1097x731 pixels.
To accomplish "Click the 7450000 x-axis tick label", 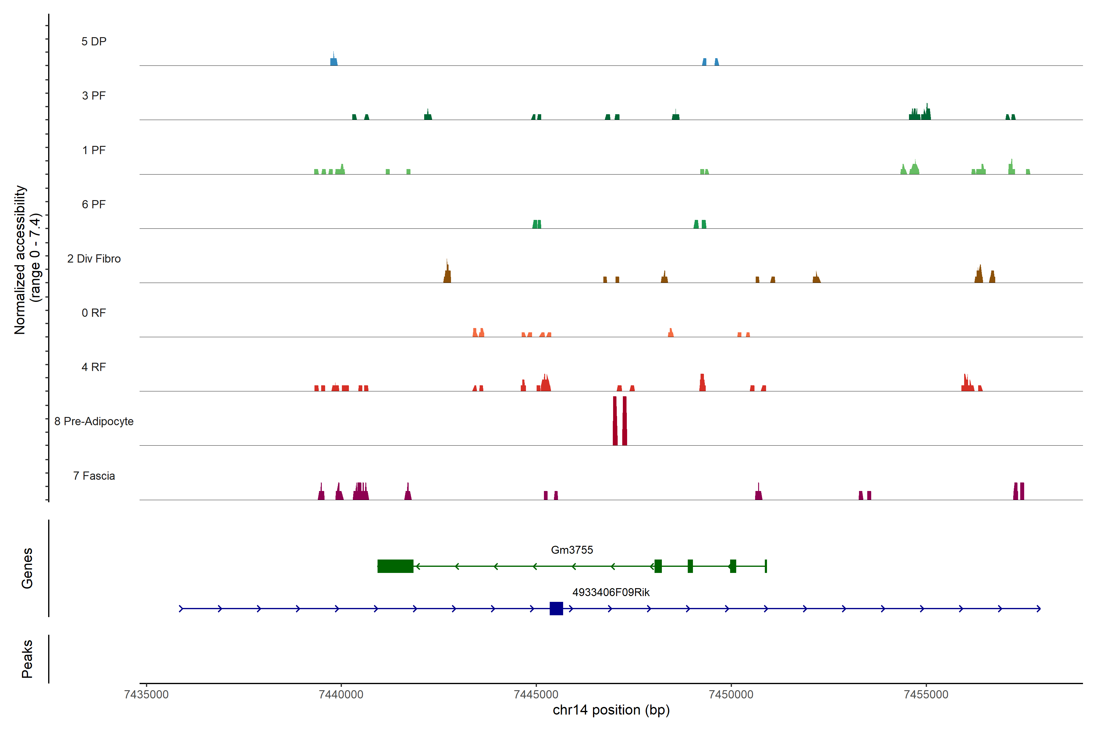I will point(731,694).
